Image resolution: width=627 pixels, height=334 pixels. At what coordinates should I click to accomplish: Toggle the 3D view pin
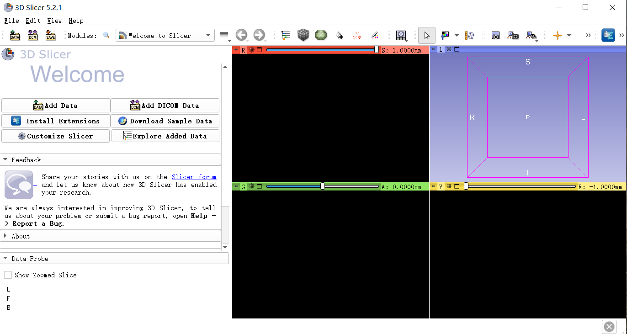click(x=434, y=49)
